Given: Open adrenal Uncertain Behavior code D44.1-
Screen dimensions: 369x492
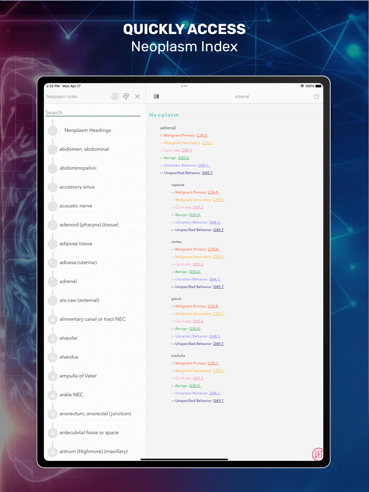Looking at the screenshot, I should tap(204, 165).
